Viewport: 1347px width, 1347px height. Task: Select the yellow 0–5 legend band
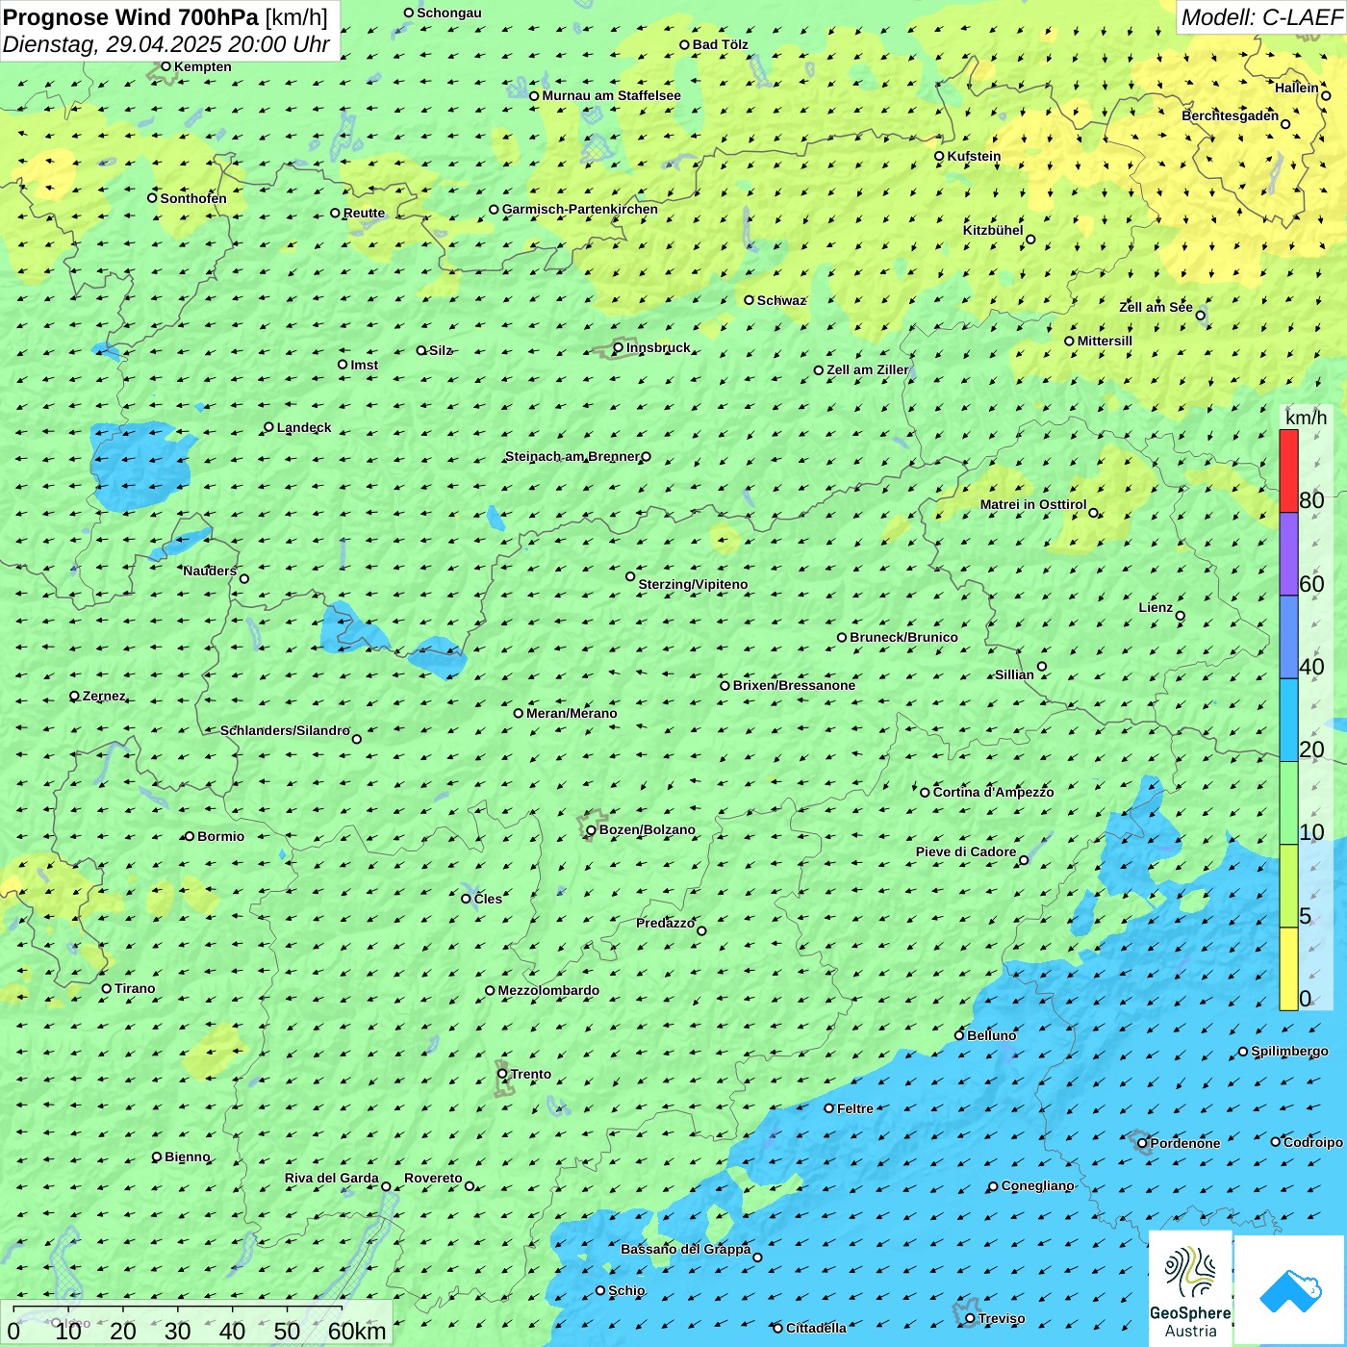[1288, 968]
